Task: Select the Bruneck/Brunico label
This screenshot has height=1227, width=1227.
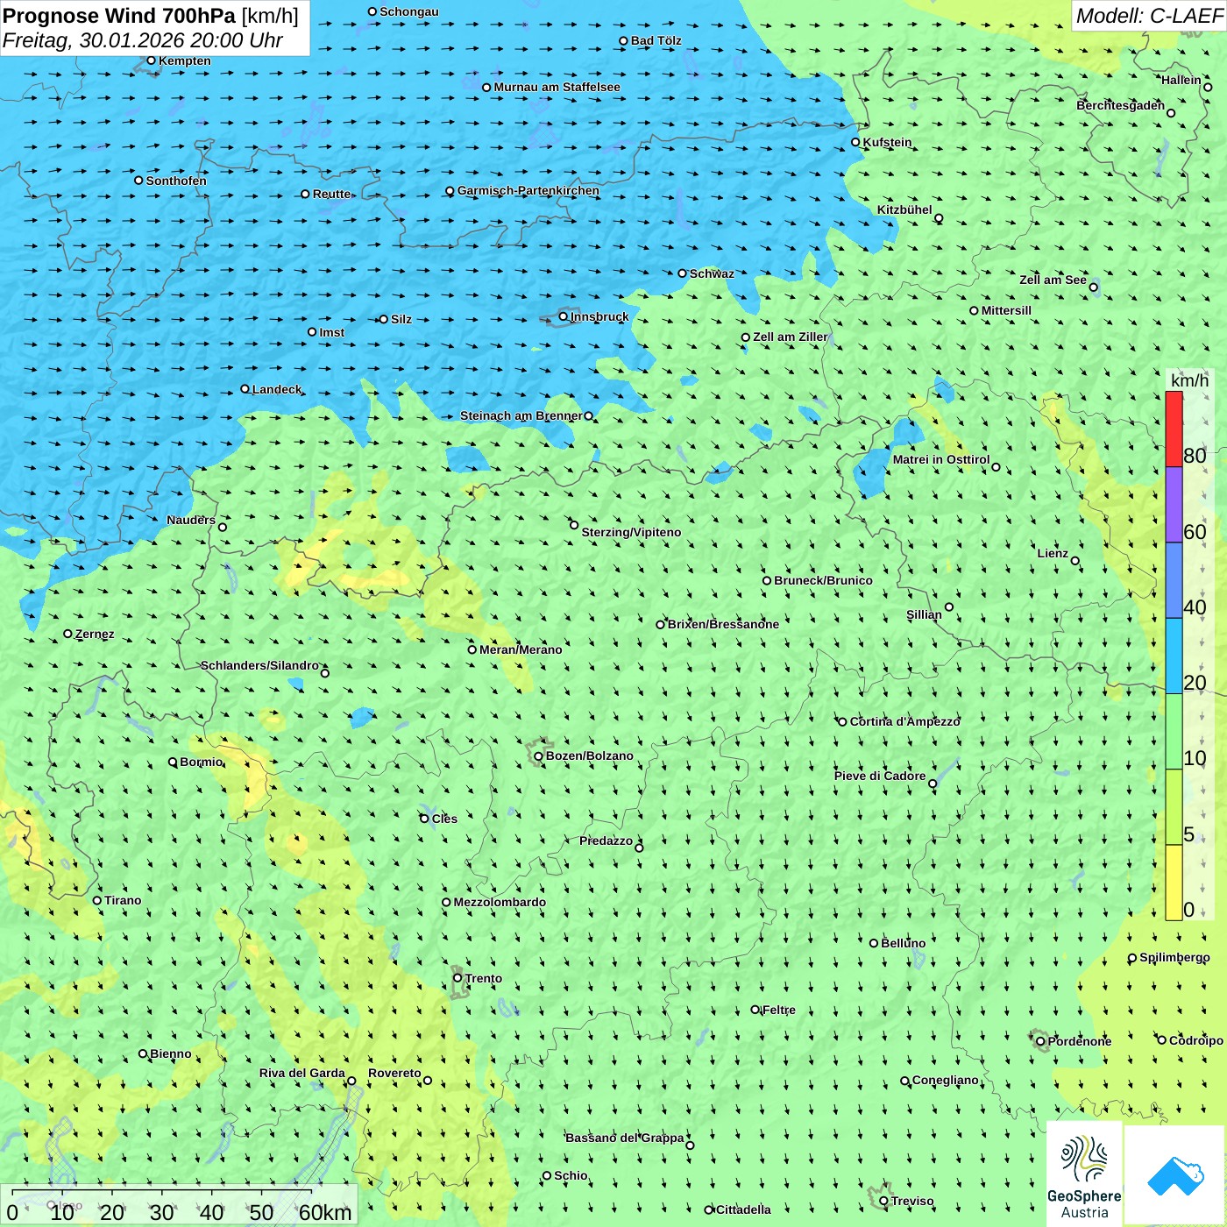Action: click(823, 580)
